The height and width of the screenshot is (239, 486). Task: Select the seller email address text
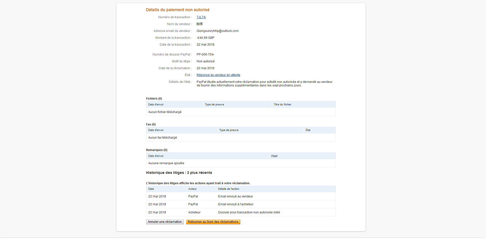[x=217, y=31]
